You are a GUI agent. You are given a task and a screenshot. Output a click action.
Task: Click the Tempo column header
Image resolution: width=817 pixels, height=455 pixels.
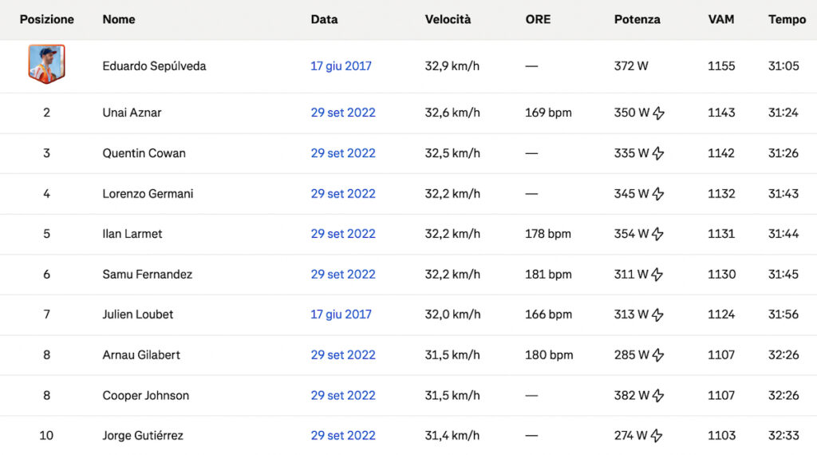tap(787, 19)
